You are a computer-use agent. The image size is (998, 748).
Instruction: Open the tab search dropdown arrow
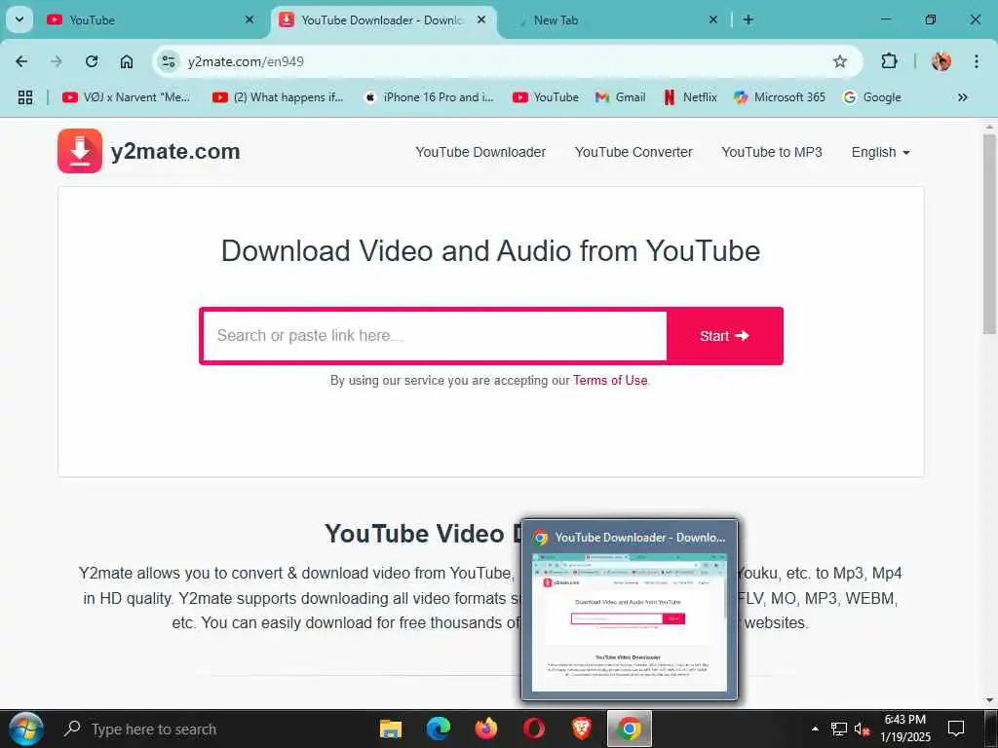19,19
